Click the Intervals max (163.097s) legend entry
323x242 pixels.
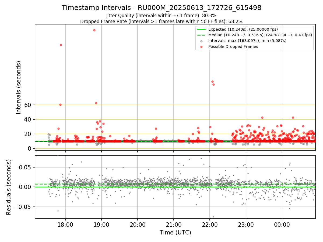point(247,41)
